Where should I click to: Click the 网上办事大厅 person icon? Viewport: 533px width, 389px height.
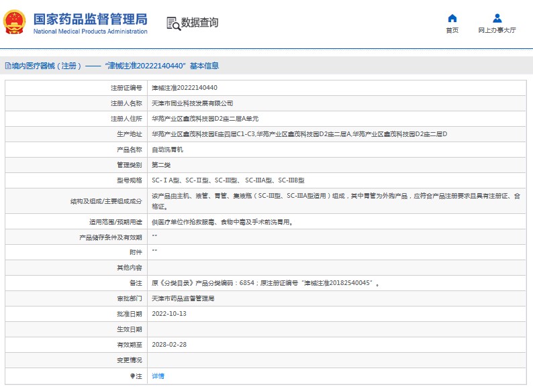(497, 18)
